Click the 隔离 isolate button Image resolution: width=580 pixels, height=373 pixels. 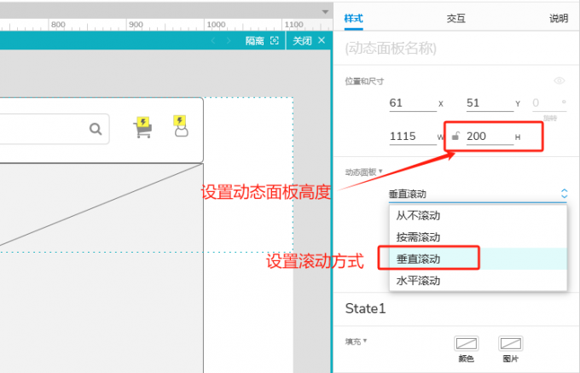click(262, 41)
